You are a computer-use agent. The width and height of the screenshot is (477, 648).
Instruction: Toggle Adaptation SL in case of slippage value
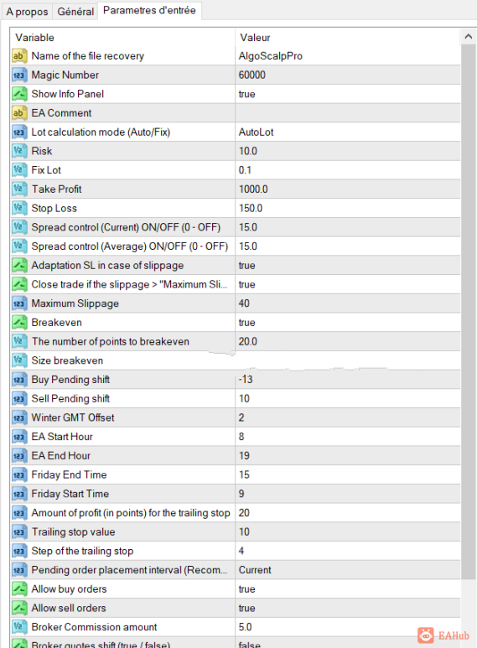pos(347,265)
